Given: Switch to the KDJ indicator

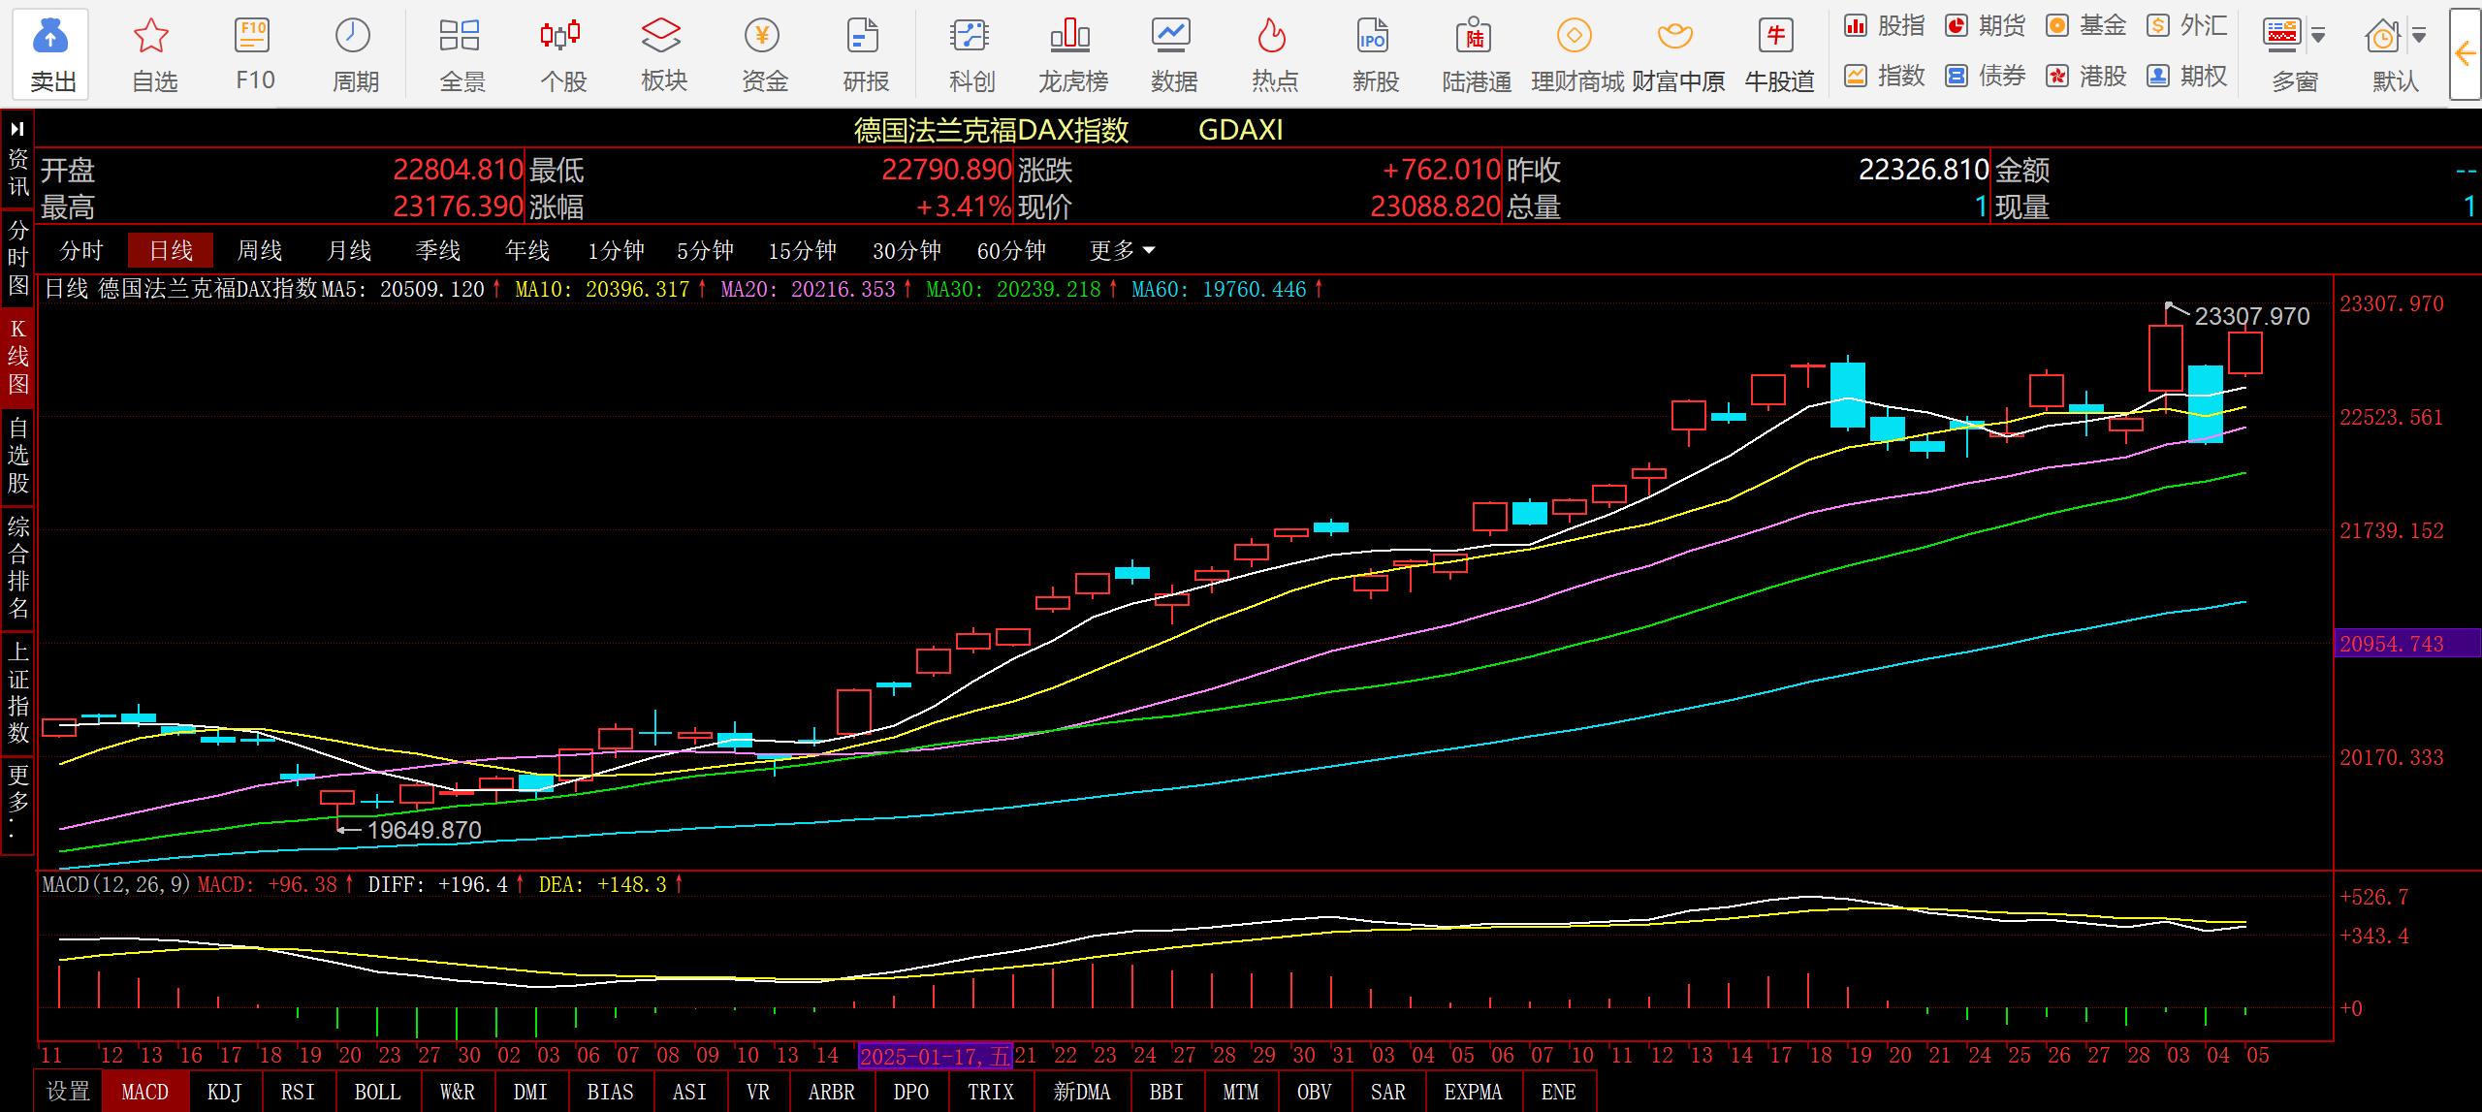Looking at the screenshot, I should point(224,1092).
